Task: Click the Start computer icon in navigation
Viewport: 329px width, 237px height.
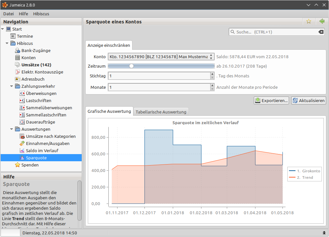Action: tap(8, 29)
